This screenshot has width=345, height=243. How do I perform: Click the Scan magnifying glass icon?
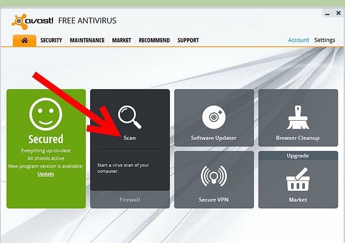(130, 117)
